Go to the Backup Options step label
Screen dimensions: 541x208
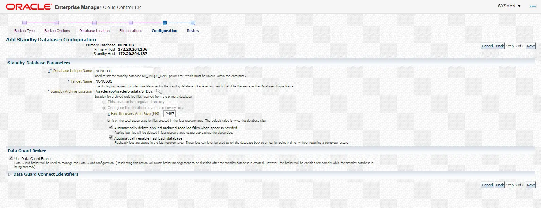(x=57, y=31)
